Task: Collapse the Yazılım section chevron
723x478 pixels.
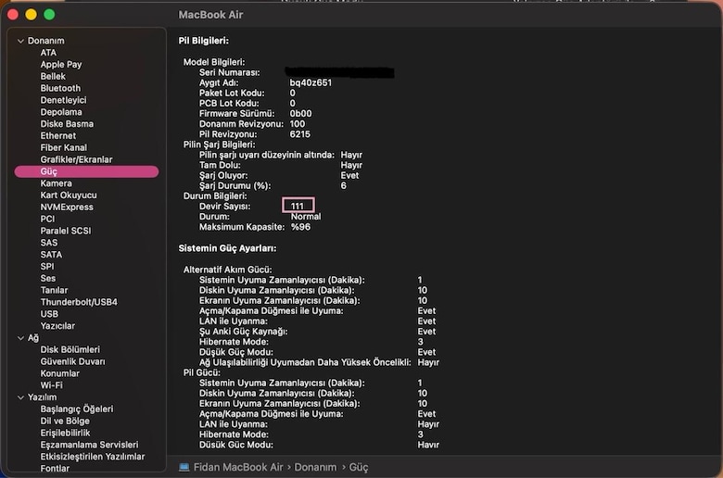Action: click(x=20, y=397)
